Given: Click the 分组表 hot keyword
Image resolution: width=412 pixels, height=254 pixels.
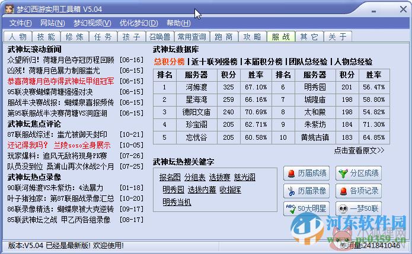Looking at the screenshot, I should click(194, 178).
